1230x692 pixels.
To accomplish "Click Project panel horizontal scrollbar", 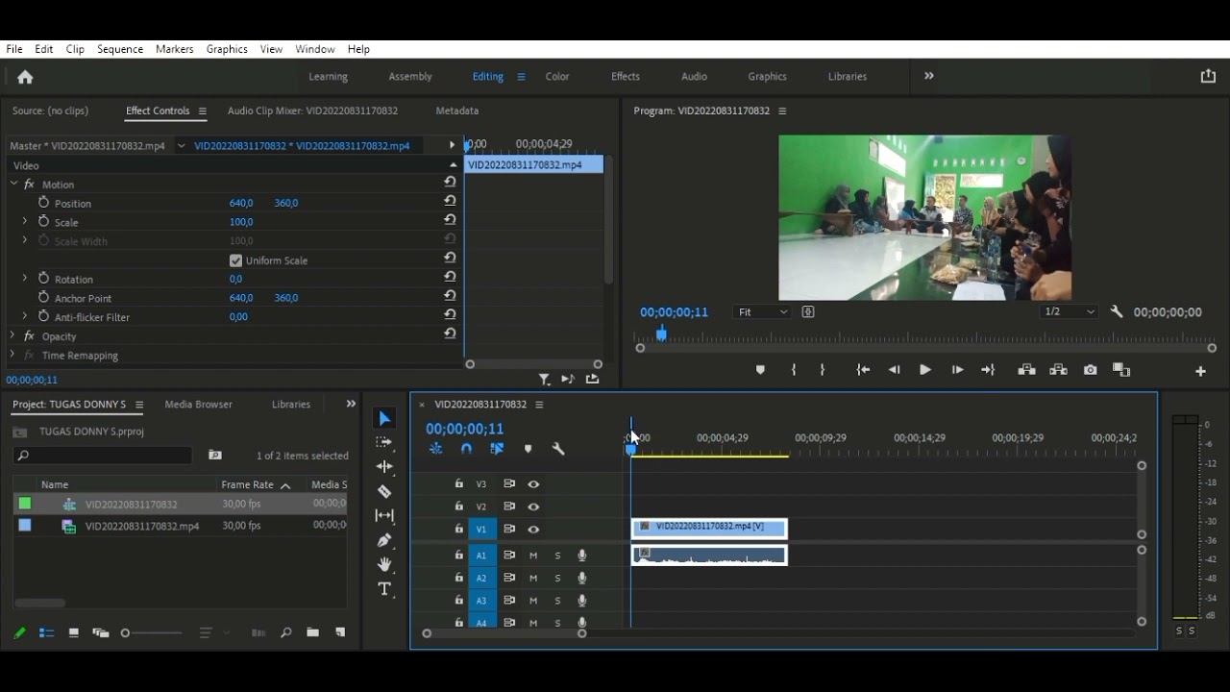I will click(39, 603).
